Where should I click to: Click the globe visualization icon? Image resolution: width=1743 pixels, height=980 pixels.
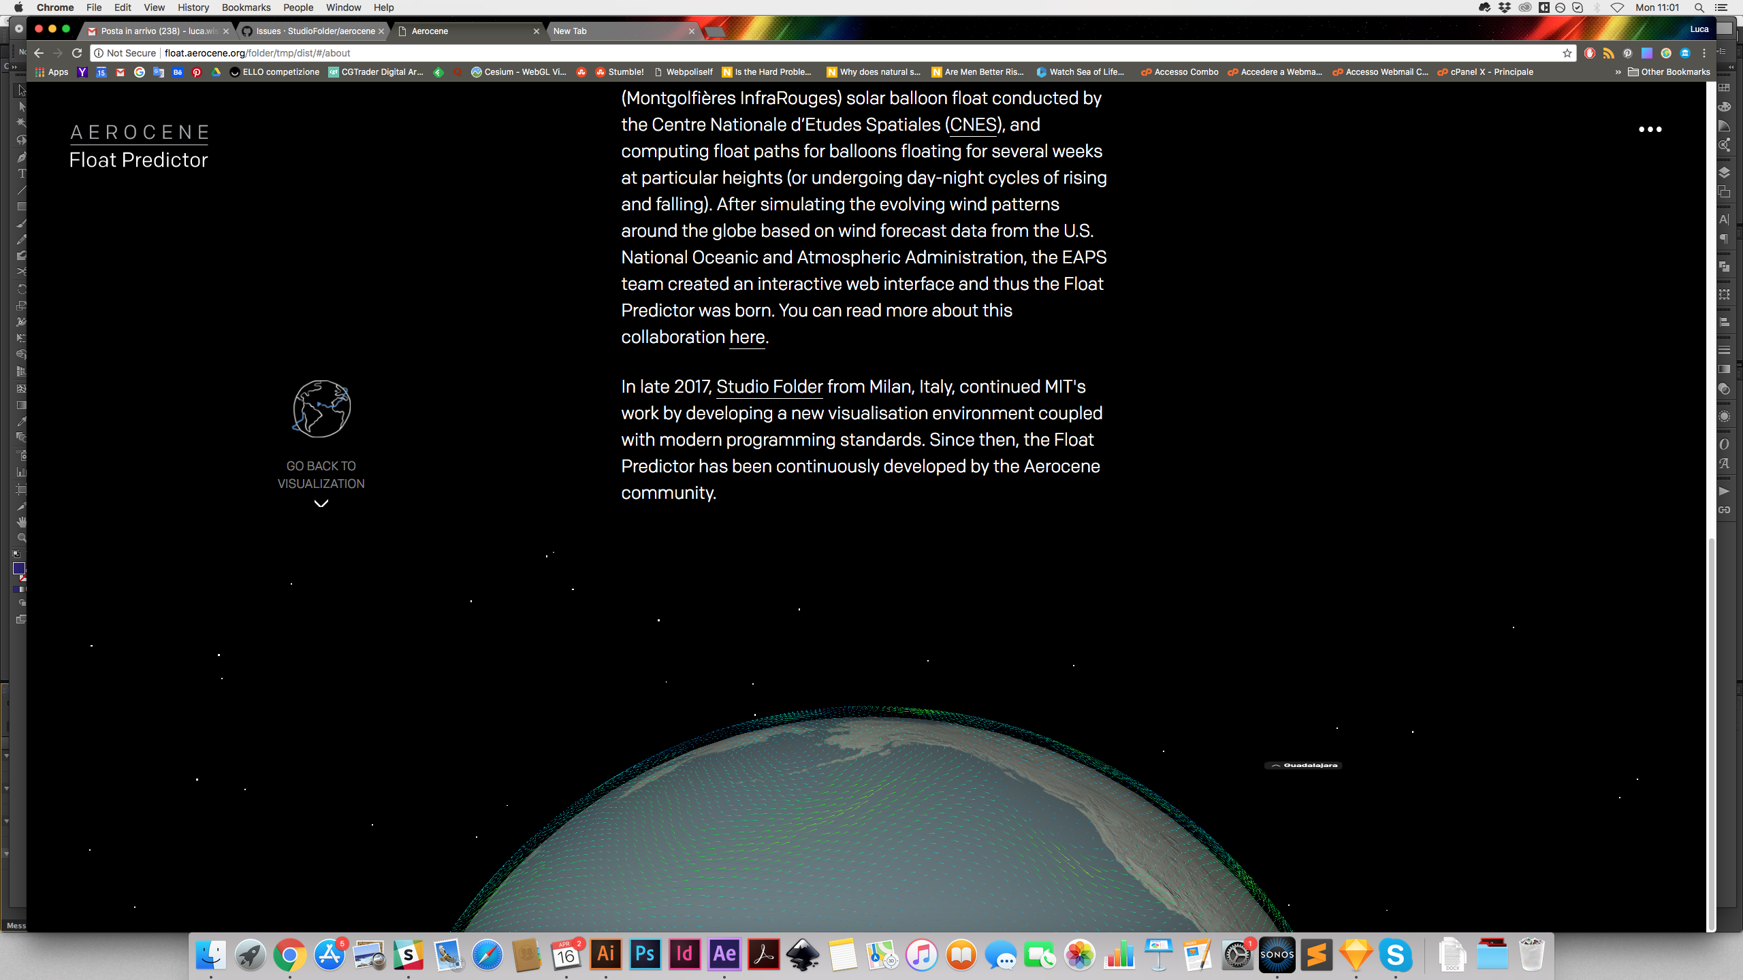(321, 408)
